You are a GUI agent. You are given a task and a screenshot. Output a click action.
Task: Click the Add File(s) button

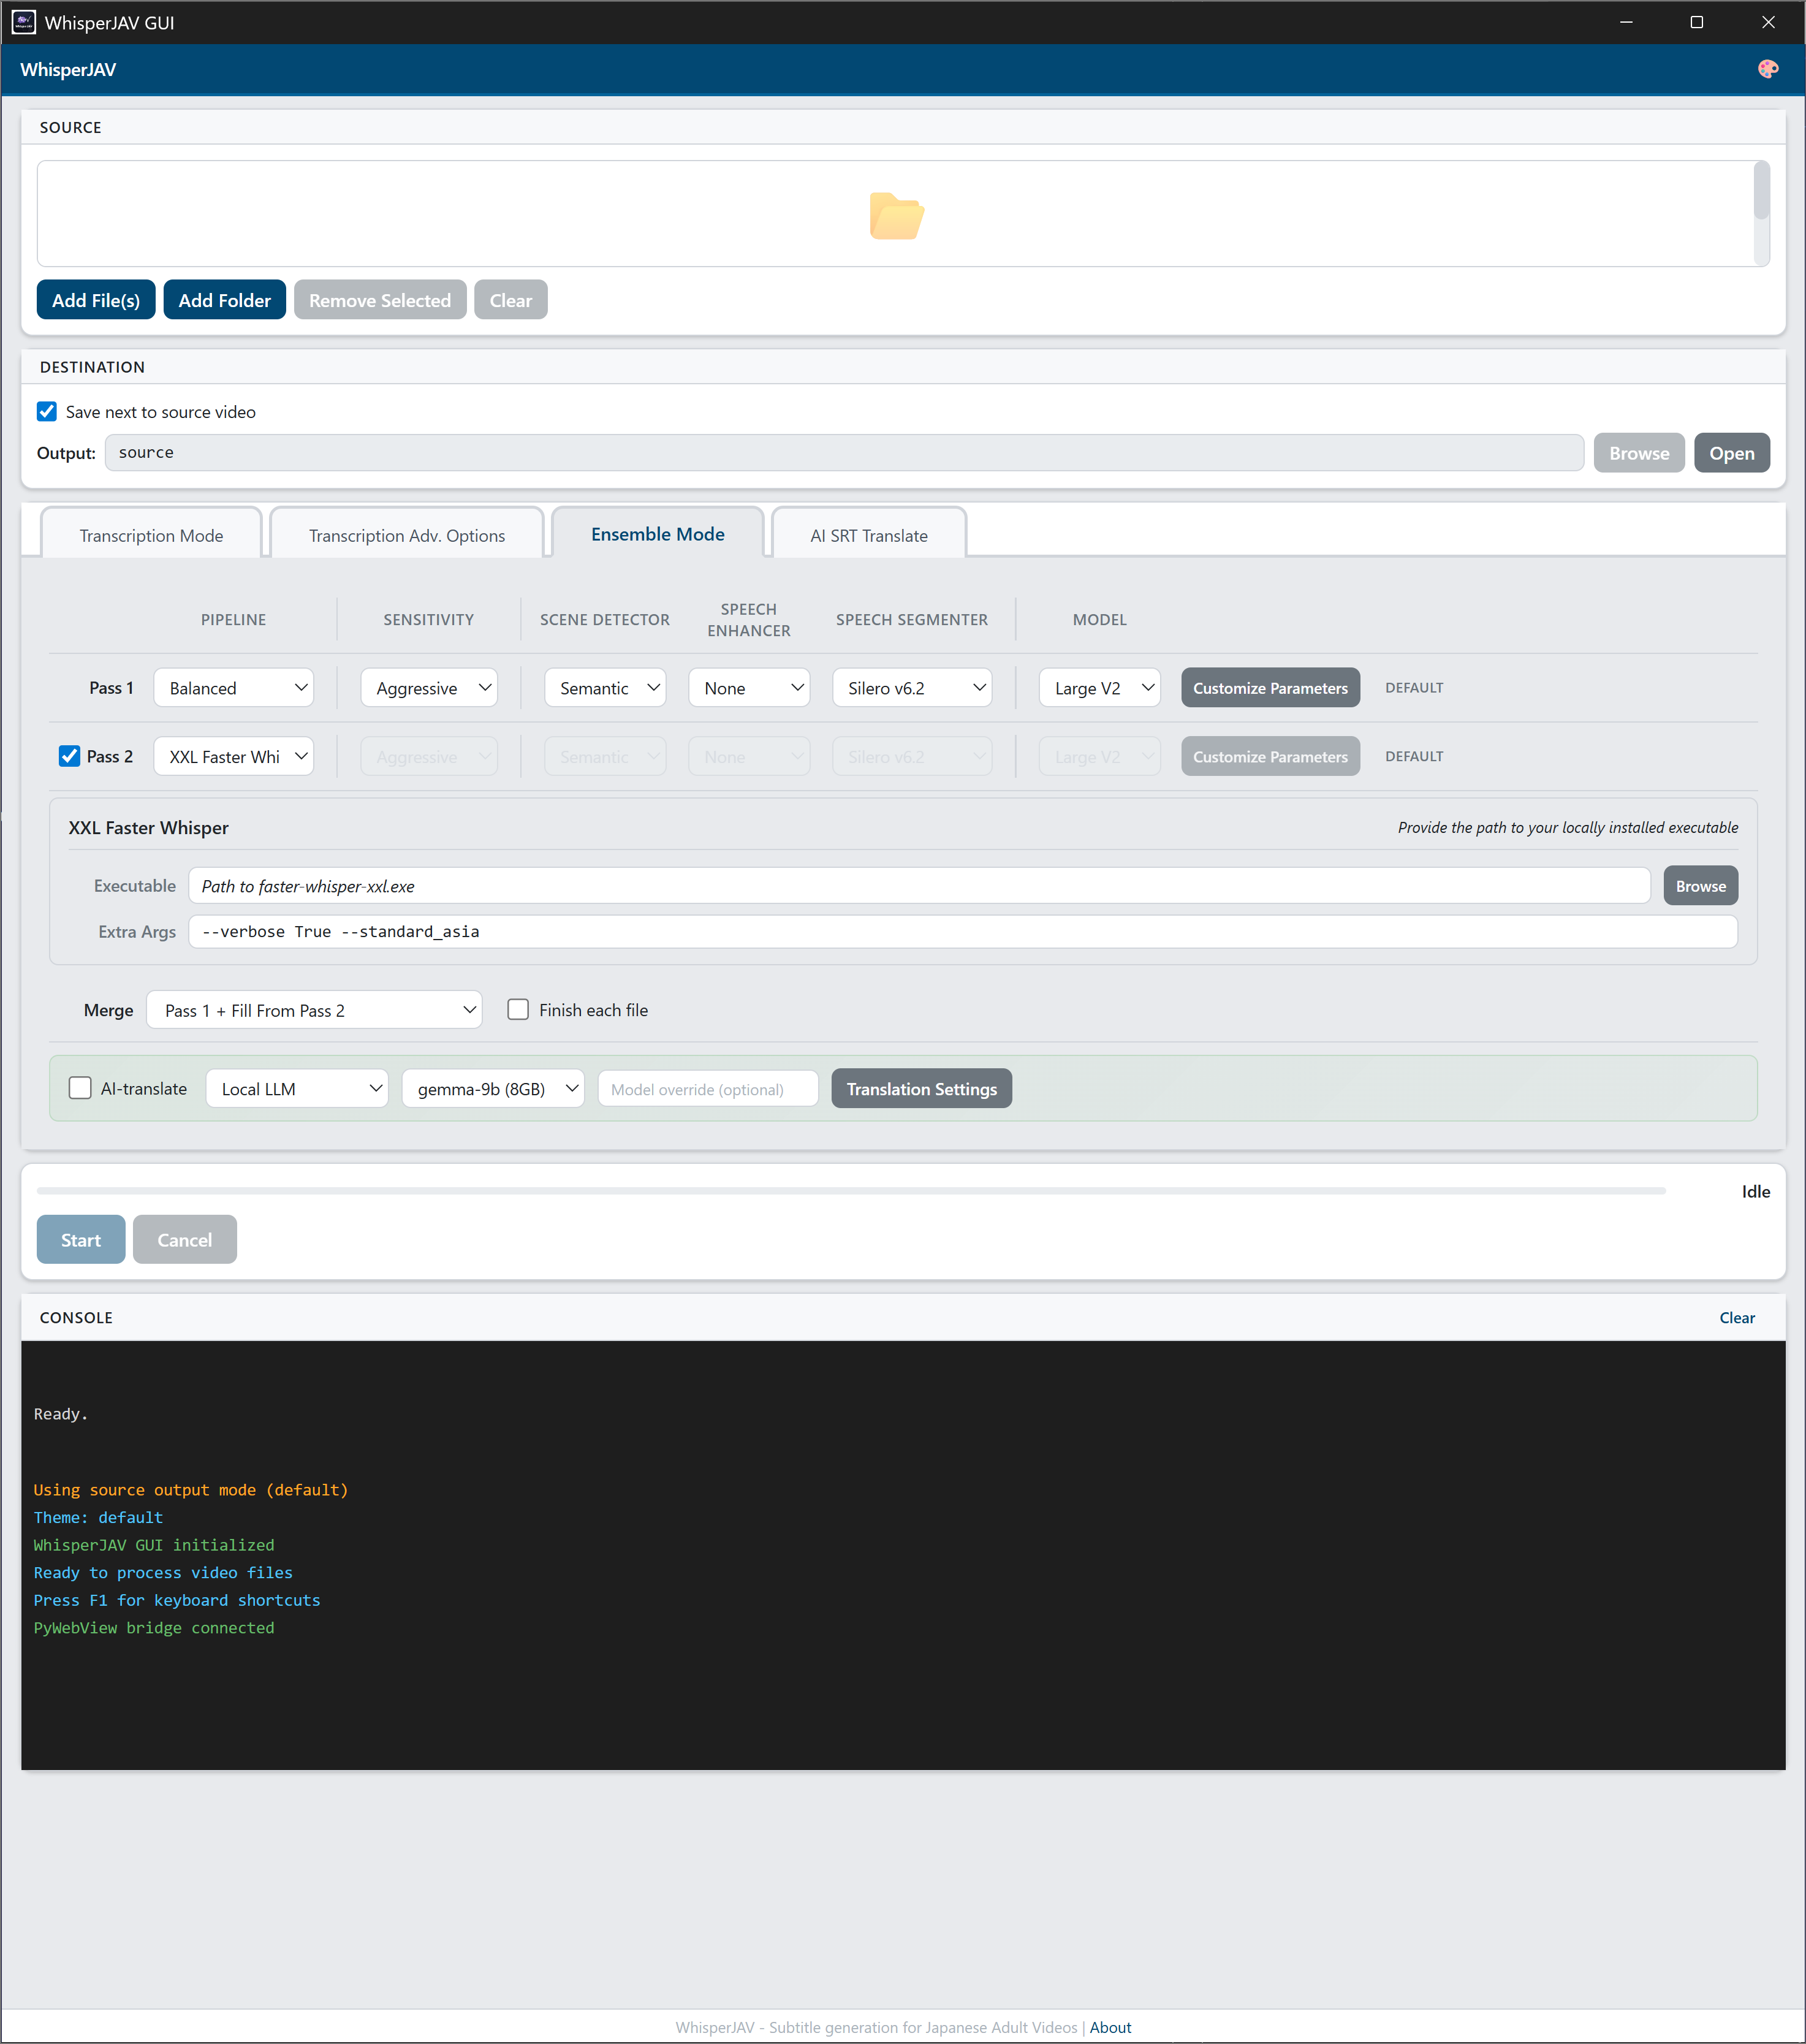(96, 300)
